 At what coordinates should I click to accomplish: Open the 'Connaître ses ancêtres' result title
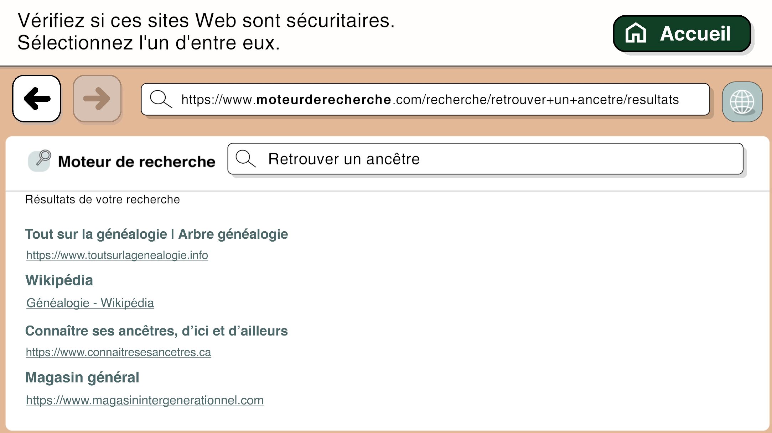pos(156,331)
